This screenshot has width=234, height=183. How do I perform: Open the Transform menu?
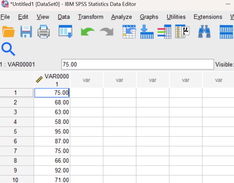(91, 17)
